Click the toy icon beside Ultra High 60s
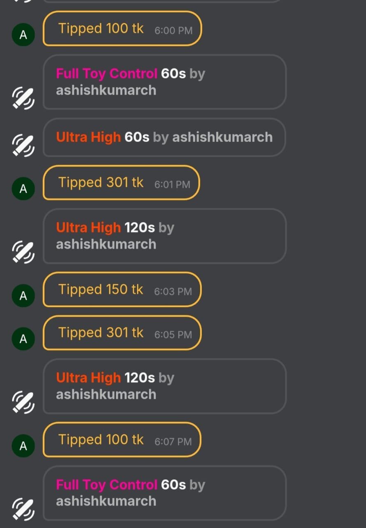 coord(23,145)
